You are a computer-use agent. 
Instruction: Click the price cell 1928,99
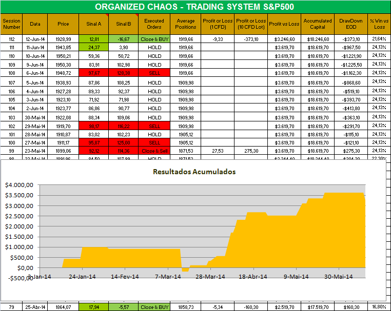click(63, 39)
